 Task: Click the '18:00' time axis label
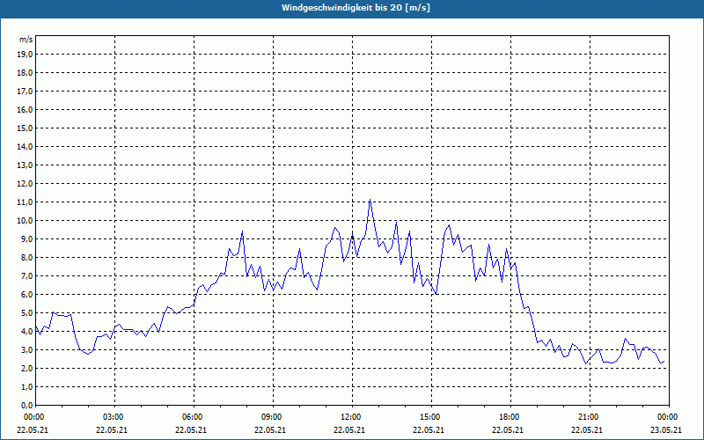510,417
